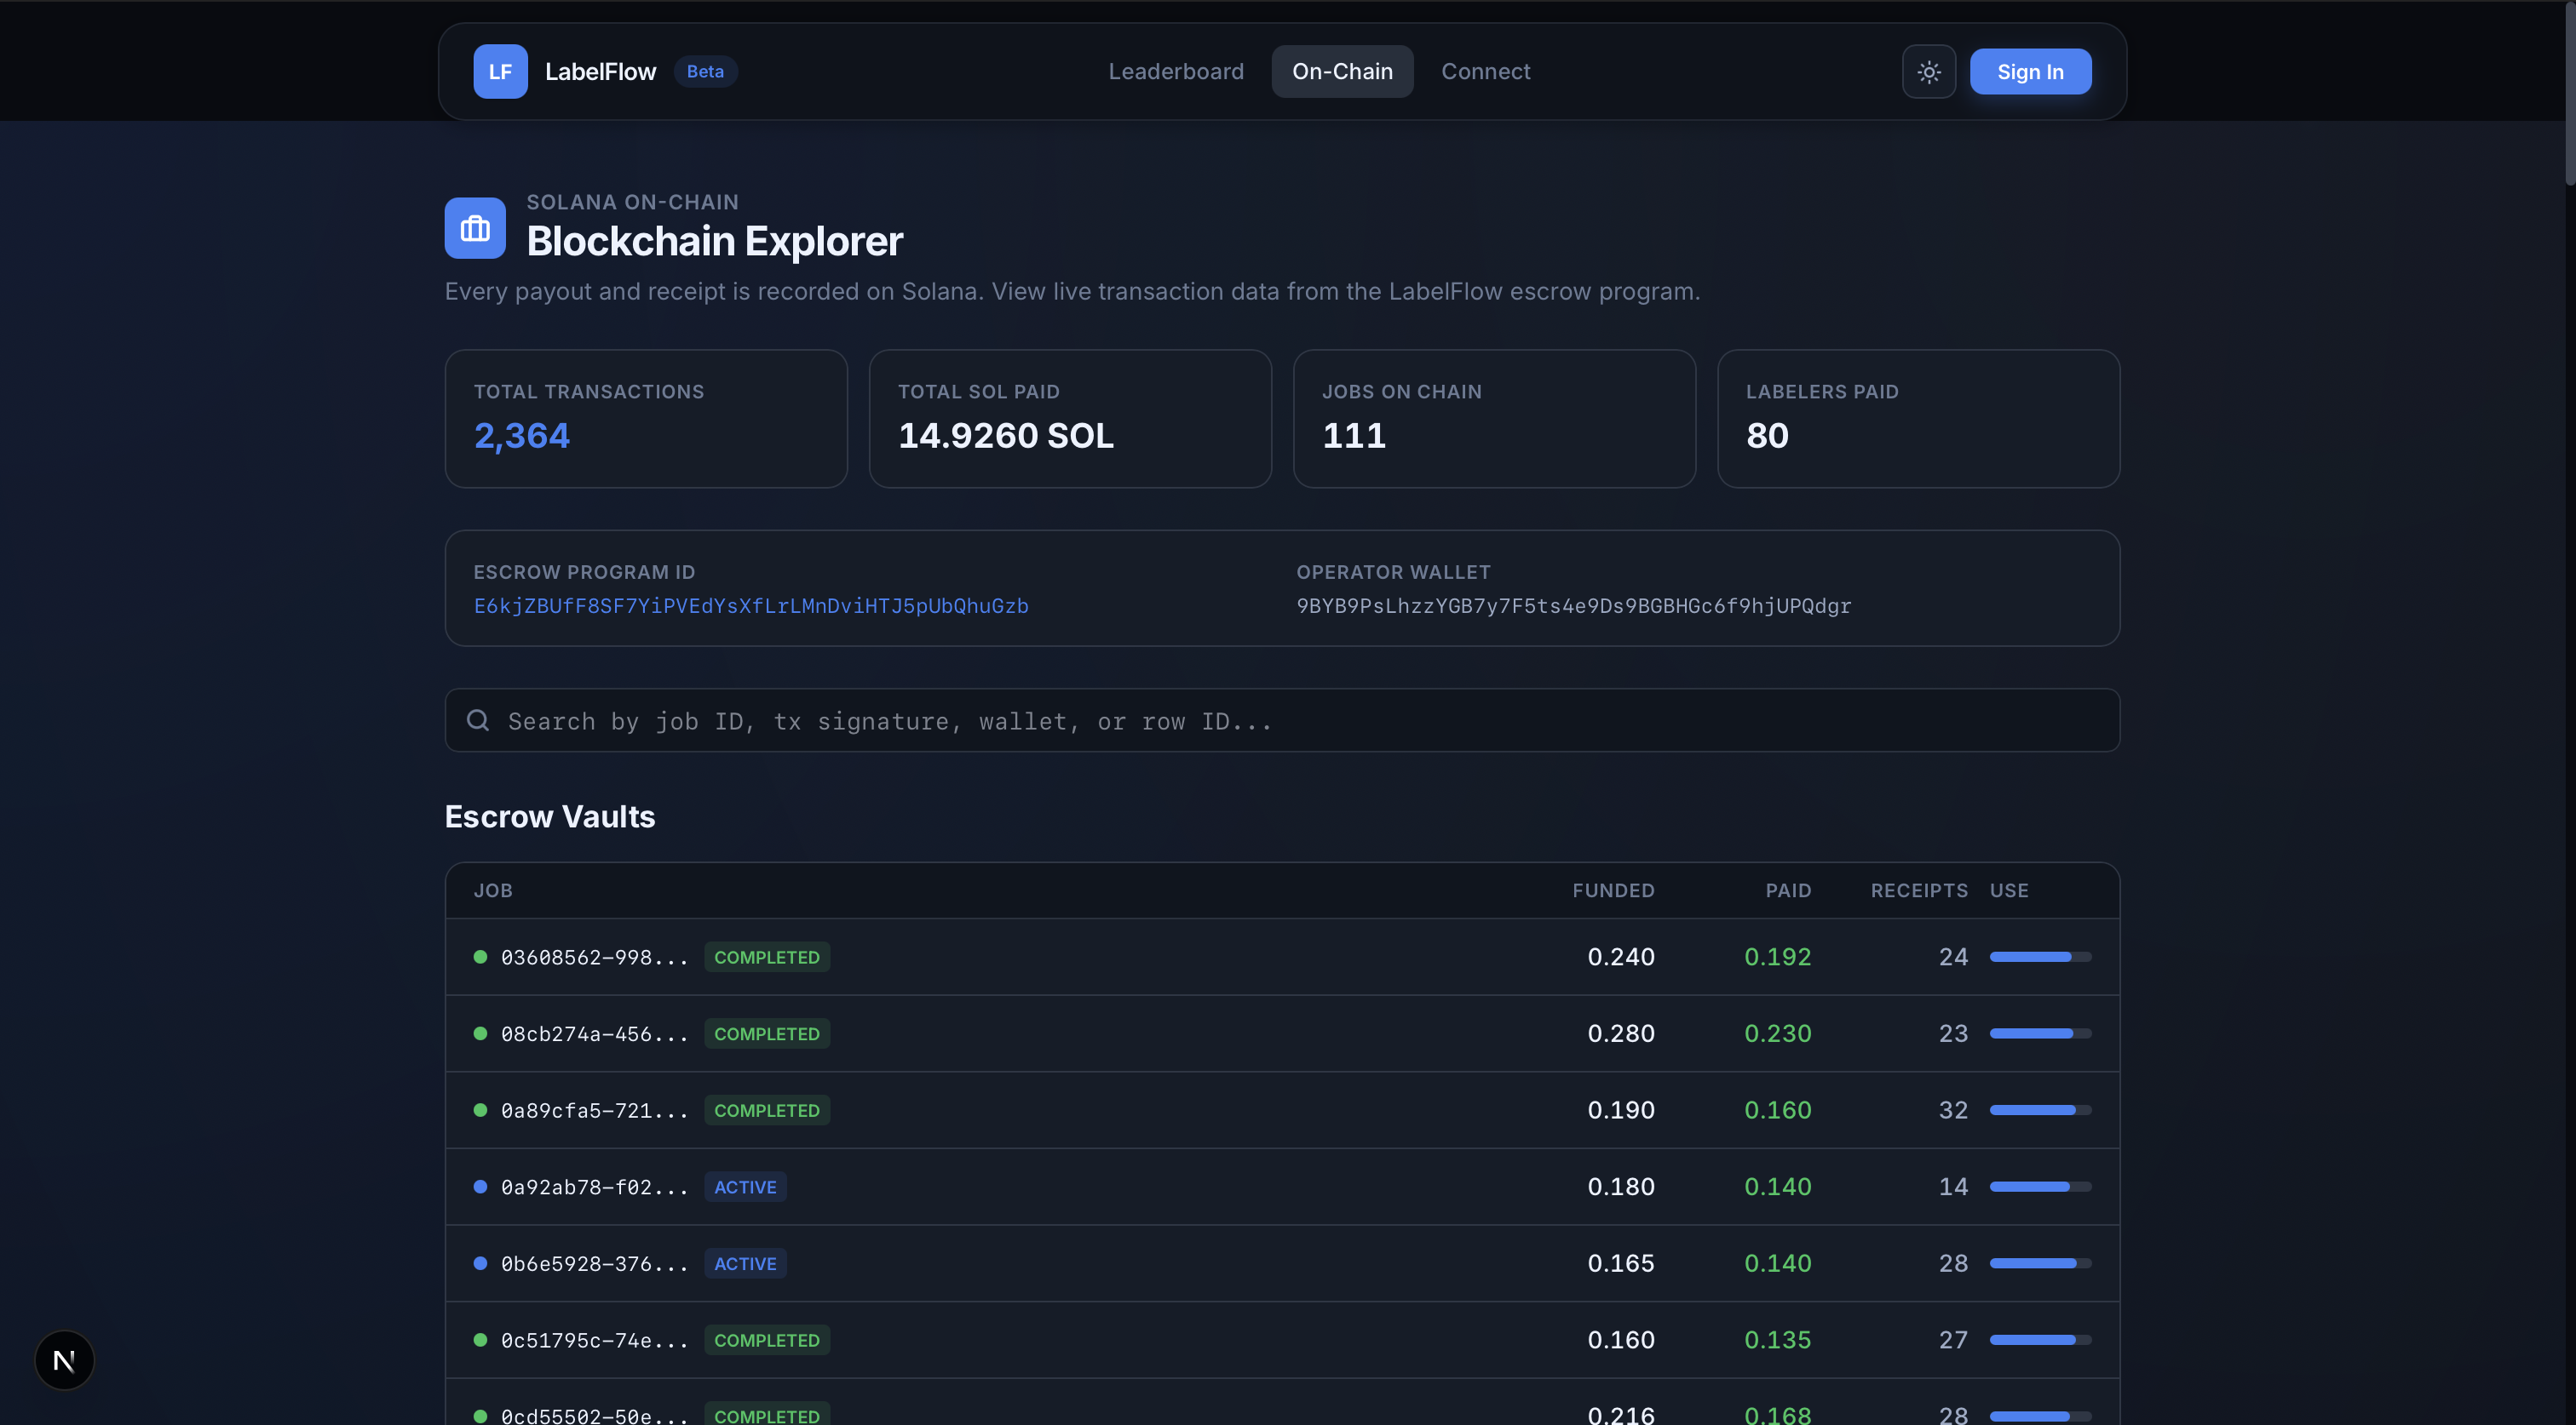Open the Leaderboard tab
Image resolution: width=2576 pixels, height=1425 pixels.
1176,72
